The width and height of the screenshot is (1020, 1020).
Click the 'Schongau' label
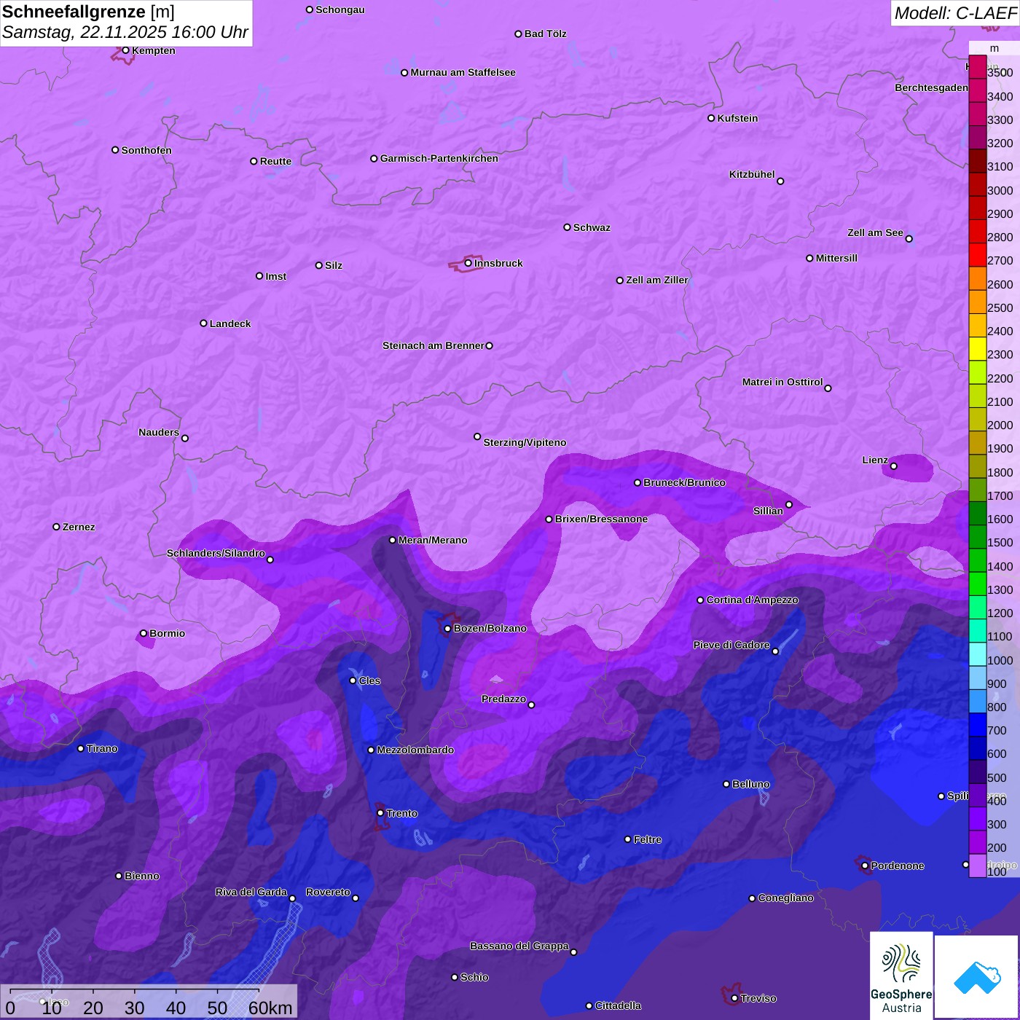tap(340, 10)
